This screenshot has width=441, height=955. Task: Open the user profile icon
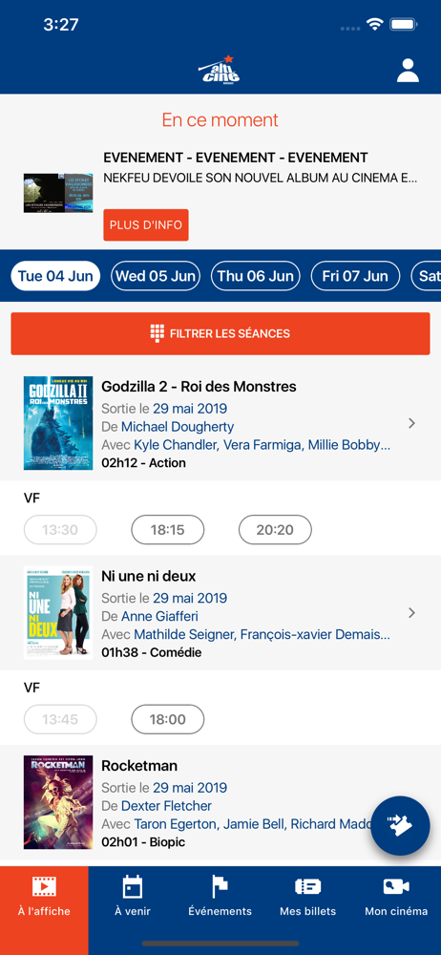409,71
